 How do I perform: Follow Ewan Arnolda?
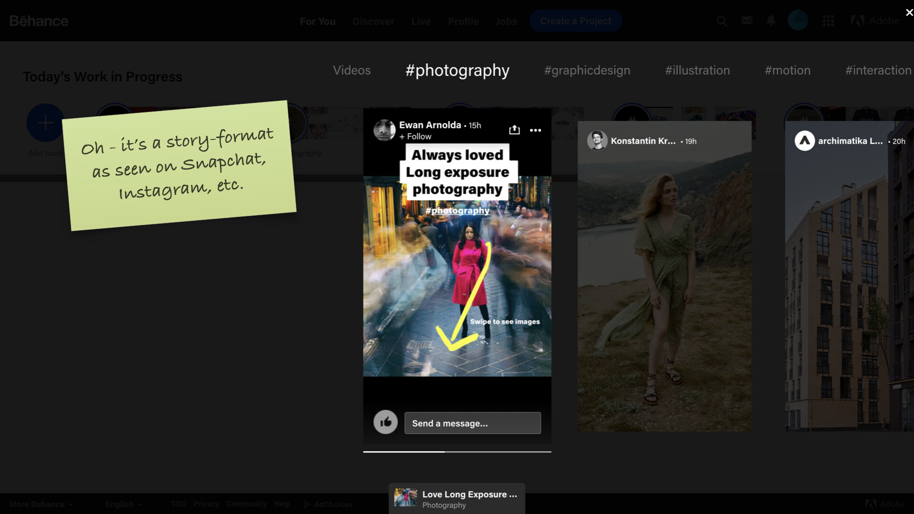click(x=416, y=137)
